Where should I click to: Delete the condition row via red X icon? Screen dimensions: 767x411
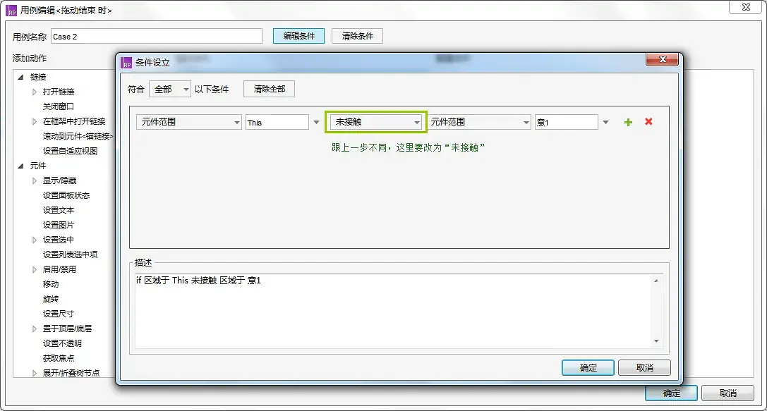[648, 121]
